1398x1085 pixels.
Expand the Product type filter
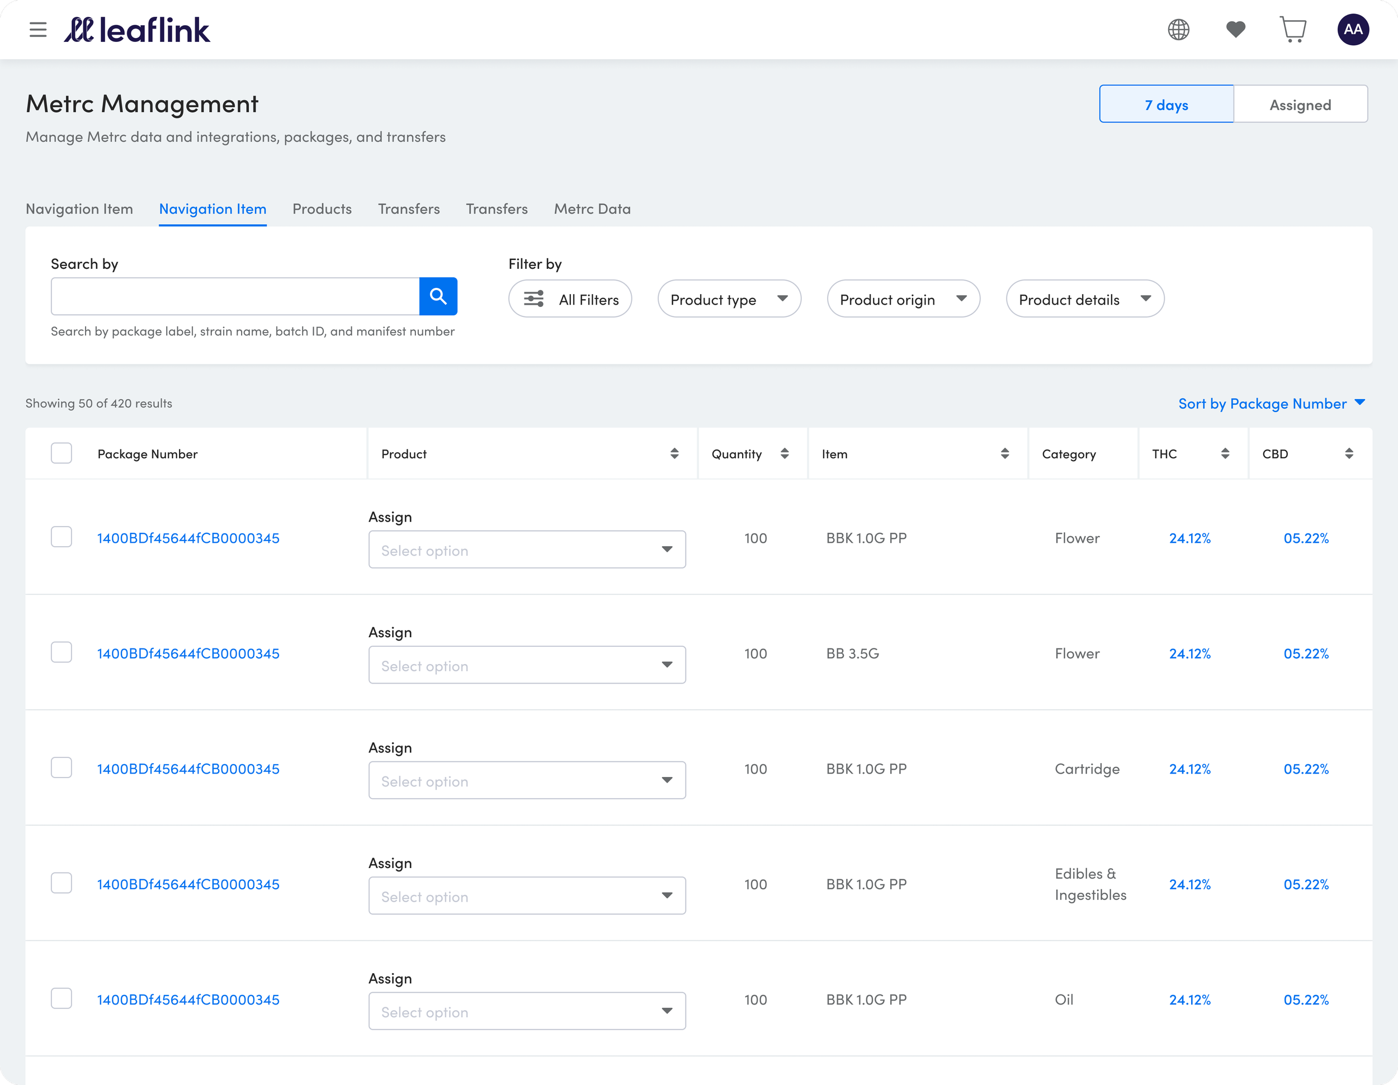pyautogui.click(x=729, y=299)
